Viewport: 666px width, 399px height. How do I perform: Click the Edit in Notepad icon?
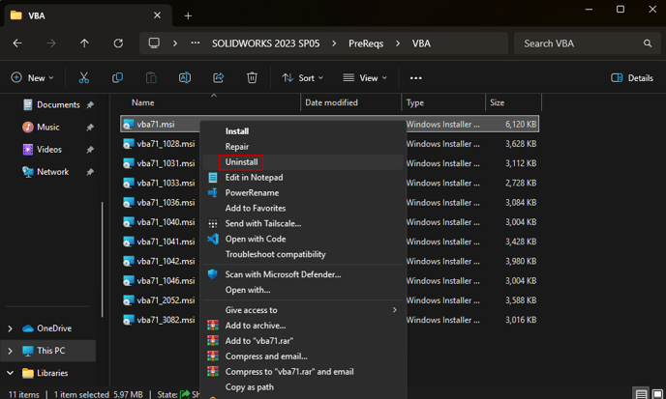coord(213,177)
